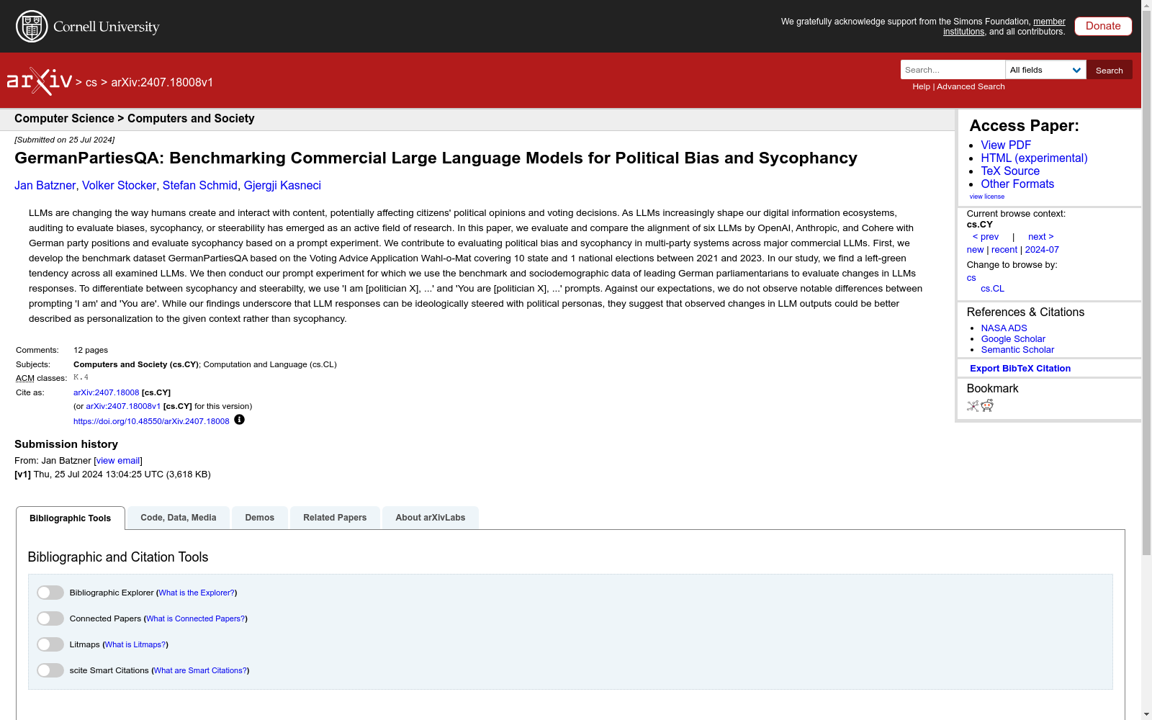1152x720 pixels.
Task: Enable the Litmaps toggle
Action: (x=50, y=644)
